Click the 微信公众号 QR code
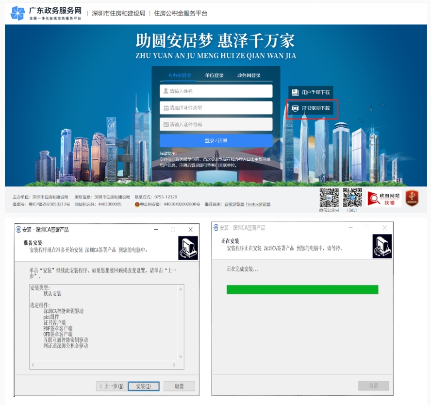 click(329, 198)
